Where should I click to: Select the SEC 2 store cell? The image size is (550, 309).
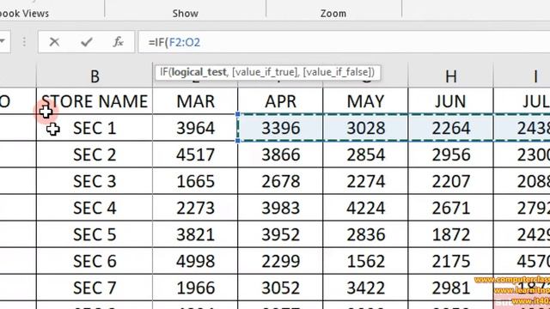point(95,154)
